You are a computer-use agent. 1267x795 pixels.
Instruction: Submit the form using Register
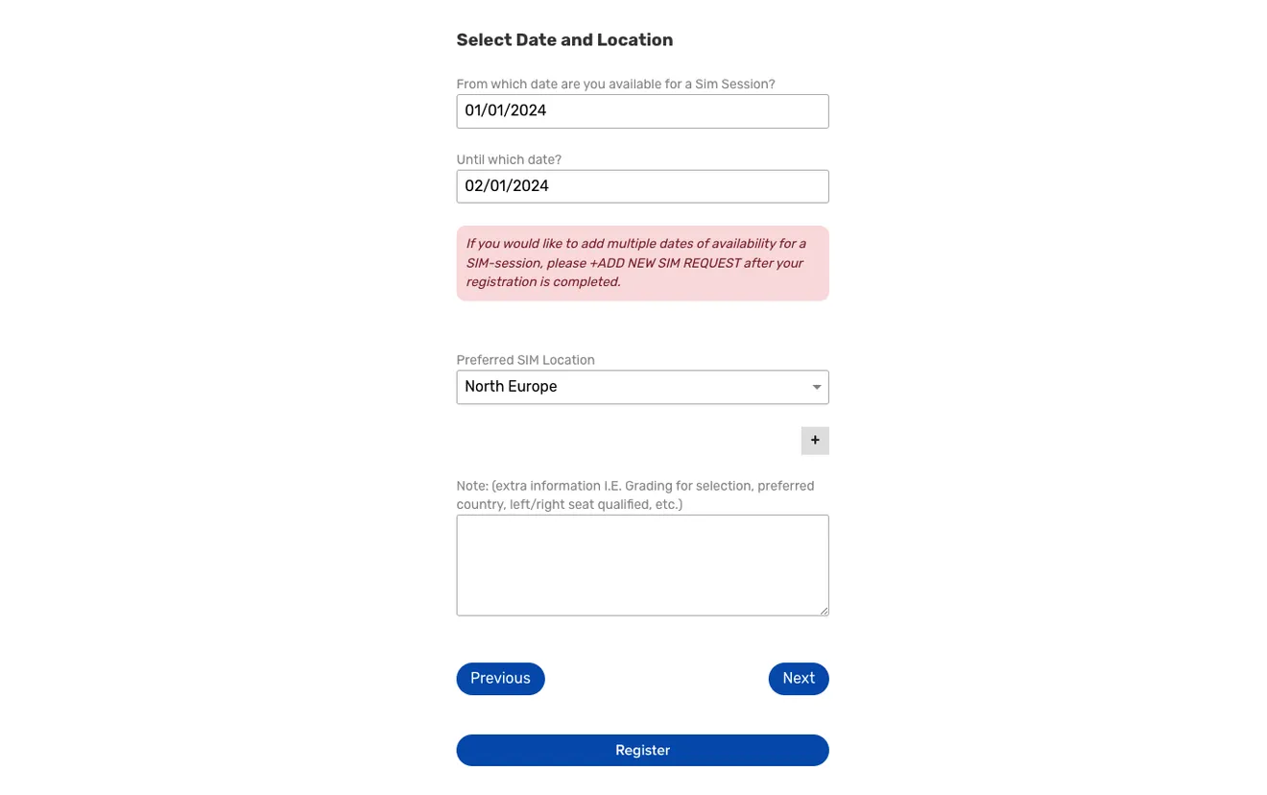(642, 751)
